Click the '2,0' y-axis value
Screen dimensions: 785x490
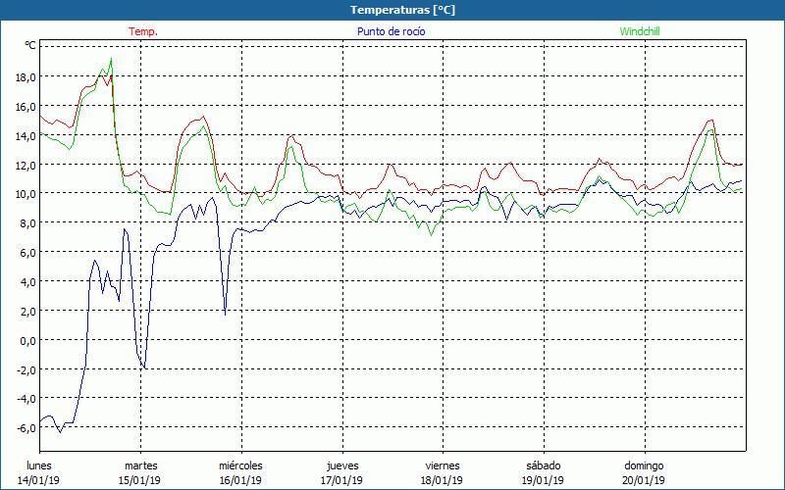[x=28, y=311]
